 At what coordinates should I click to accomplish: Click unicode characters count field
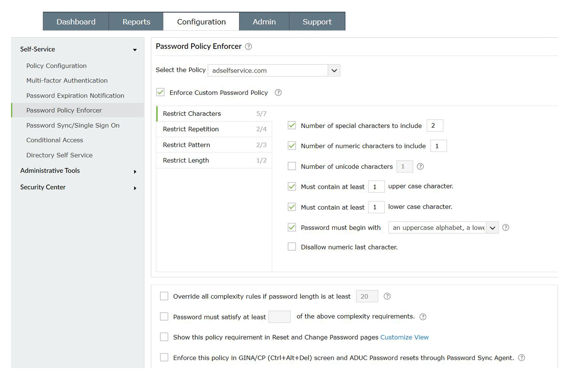[405, 166]
